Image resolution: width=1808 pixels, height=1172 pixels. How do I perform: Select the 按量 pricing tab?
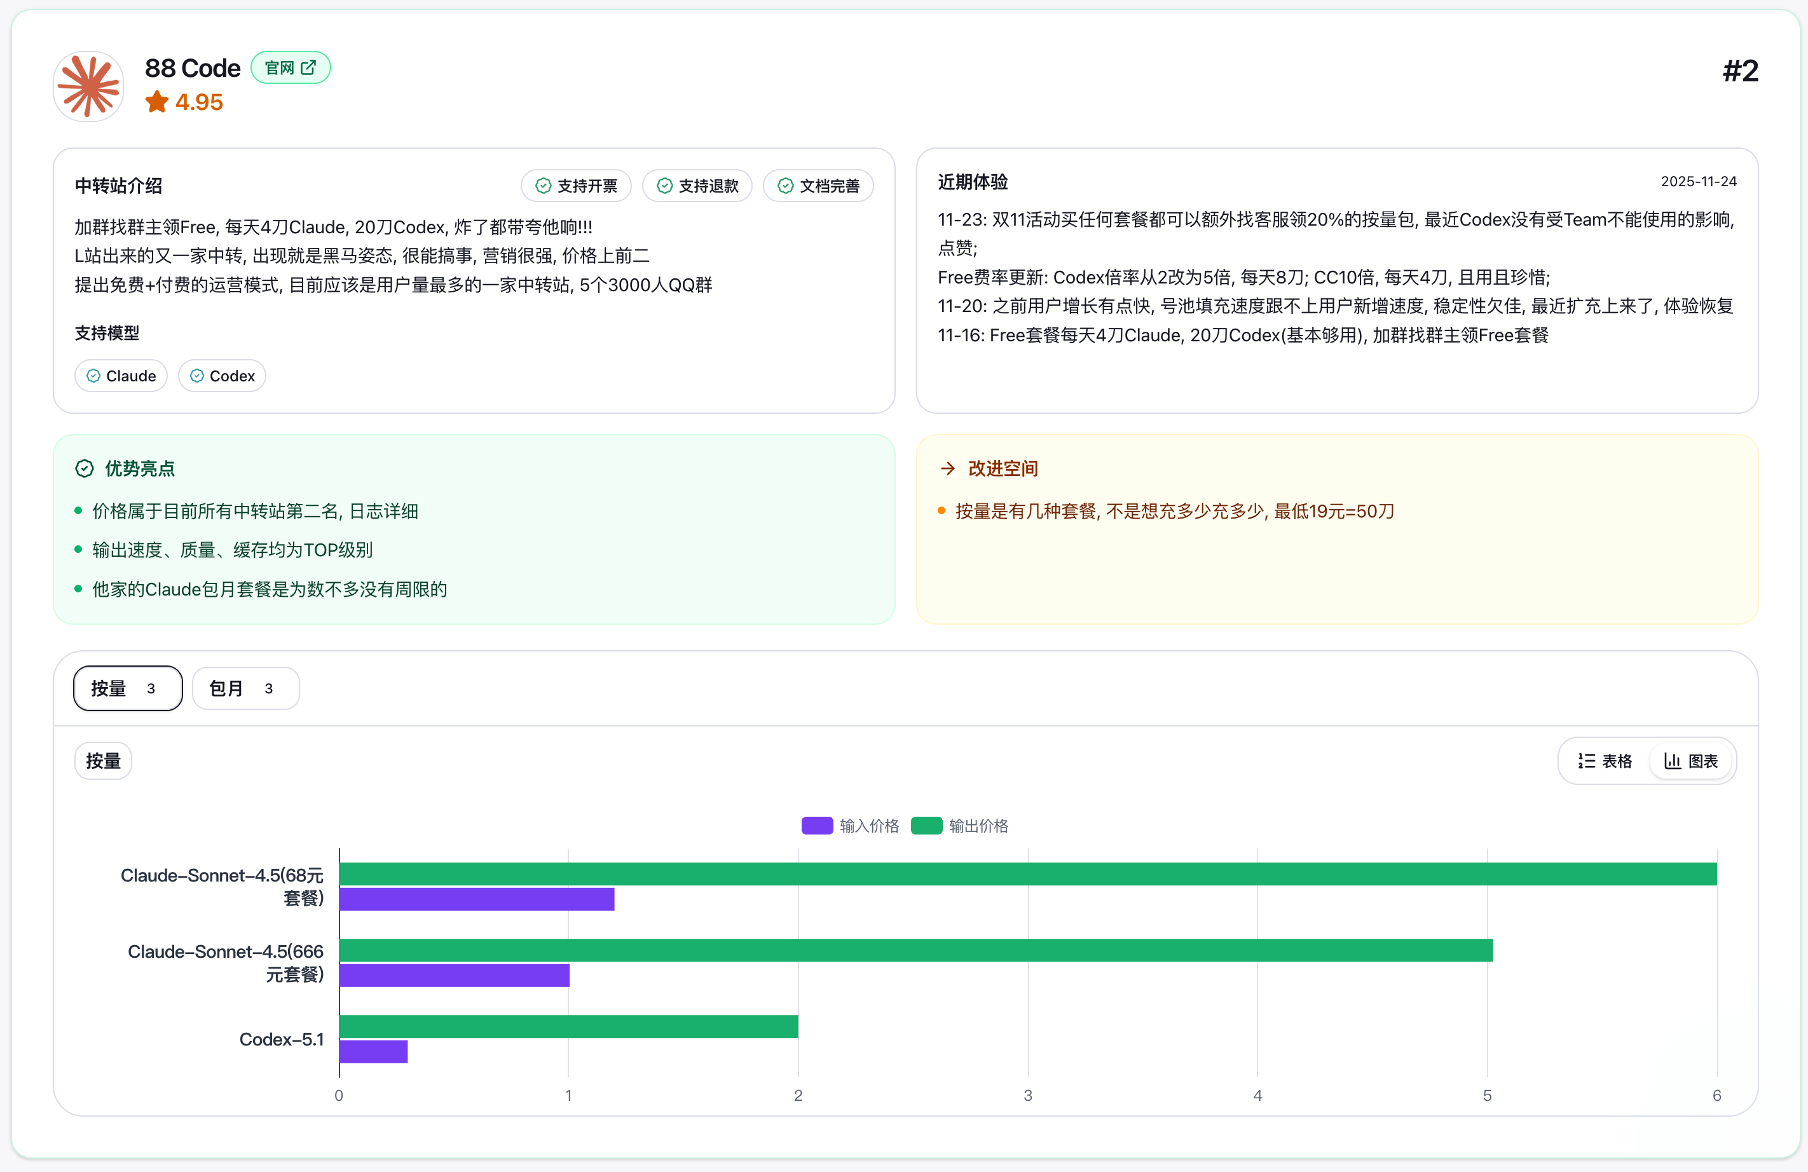128,688
